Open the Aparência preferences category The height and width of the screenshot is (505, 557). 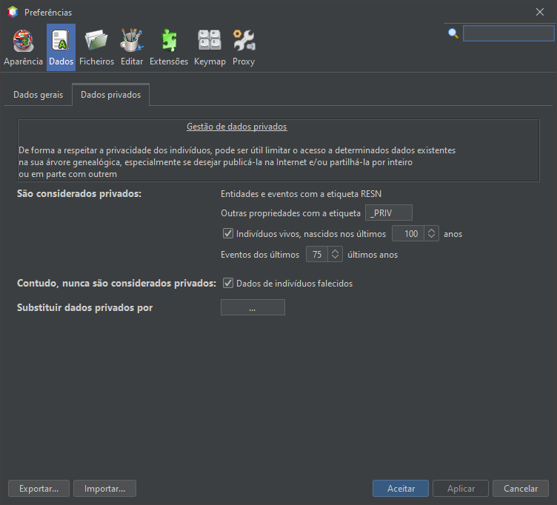click(23, 47)
